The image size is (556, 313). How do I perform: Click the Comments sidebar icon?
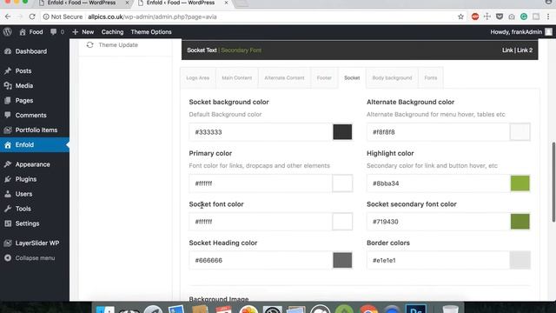pos(8,116)
